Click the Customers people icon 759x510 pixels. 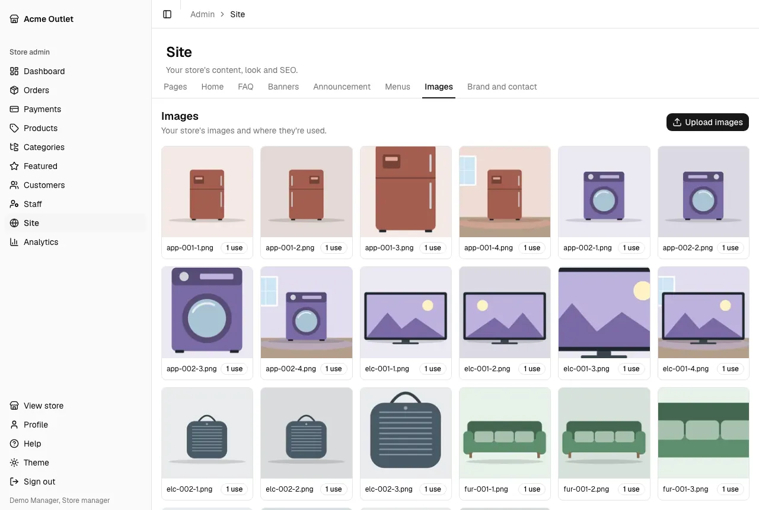[x=14, y=185]
